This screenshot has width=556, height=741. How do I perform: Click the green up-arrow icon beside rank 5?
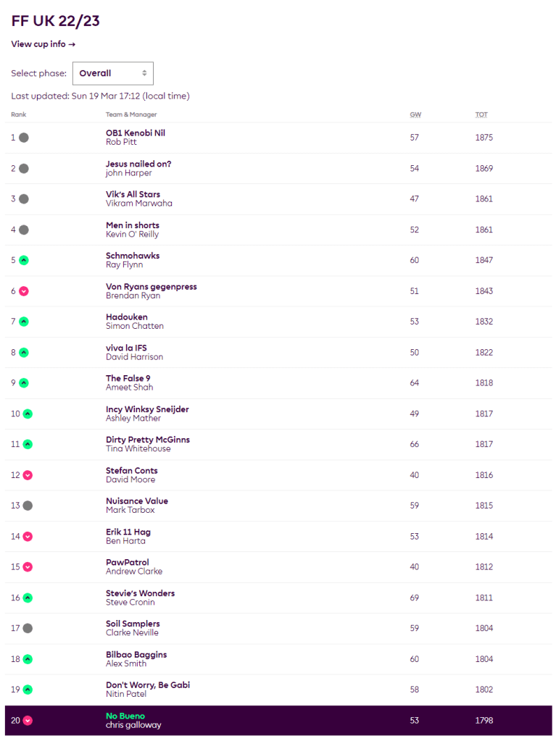[x=24, y=260]
